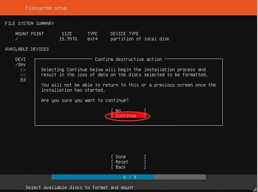258x192 pixels.
Task: Click the Confirm destructive action dialog title
Action: pyautogui.click(x=129, y=59)
